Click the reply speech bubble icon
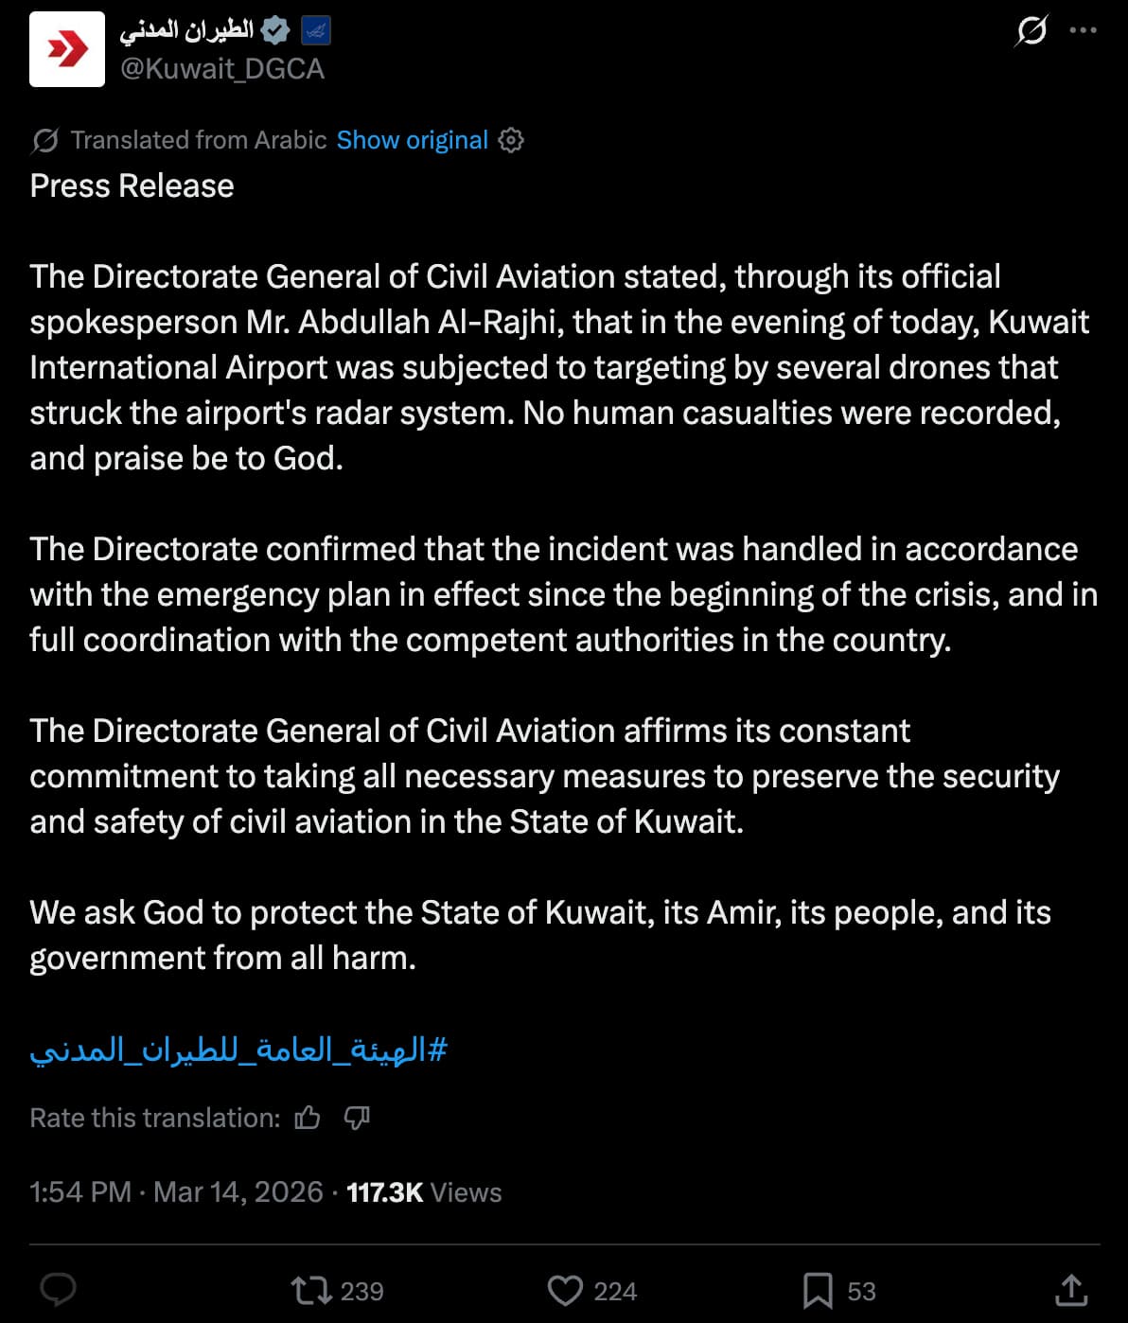Screen dimensions: 1128x1323 tap(59, 1290)
